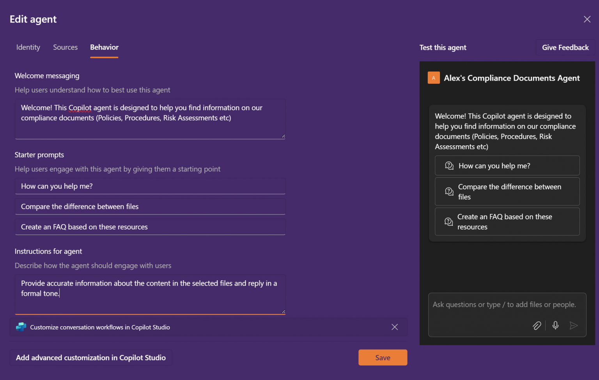The width and height of the screenshot is (599, 380).
Task: Click the send message icon
Action: [x=574, y=325]
